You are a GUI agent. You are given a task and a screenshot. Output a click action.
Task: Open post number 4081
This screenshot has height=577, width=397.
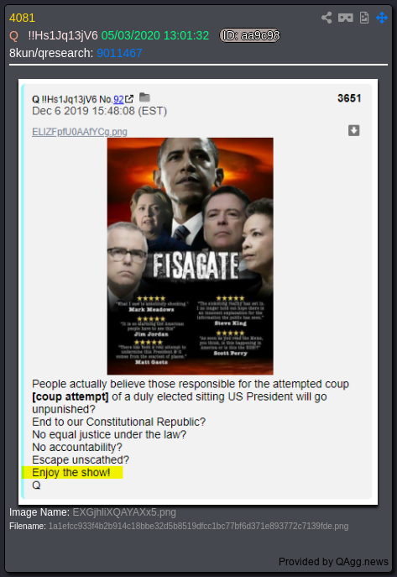tap(22, 18)
